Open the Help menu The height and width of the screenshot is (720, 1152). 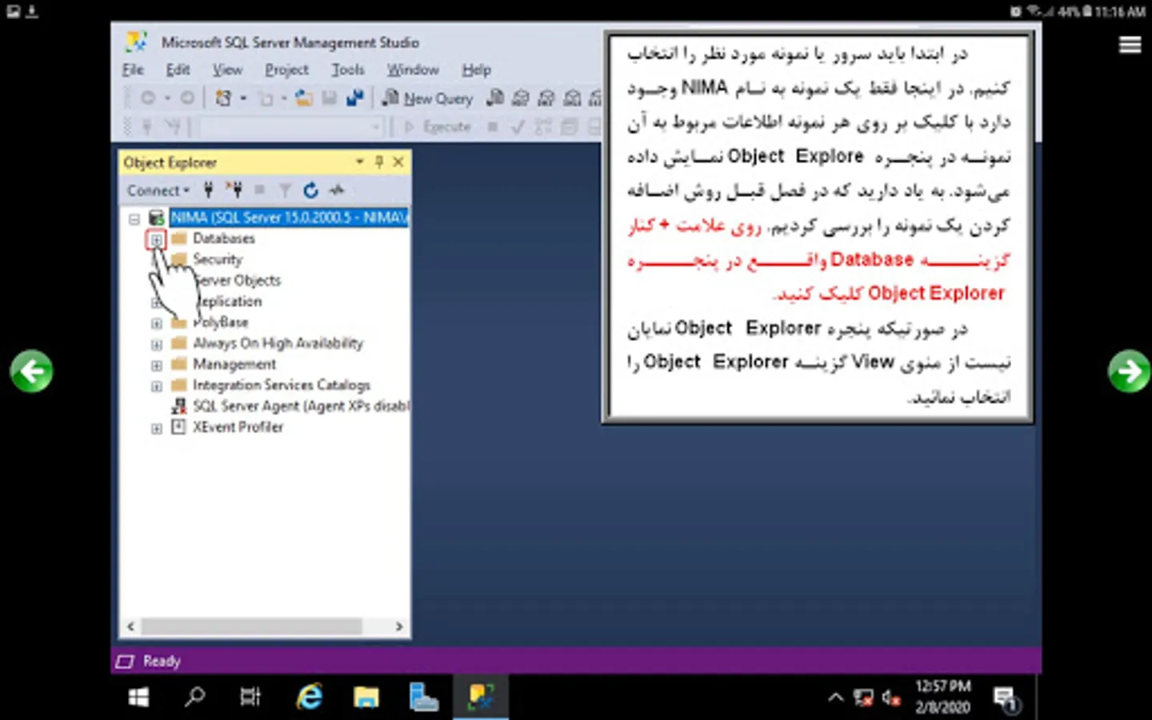pyautogui.click(x=476, y=70)
